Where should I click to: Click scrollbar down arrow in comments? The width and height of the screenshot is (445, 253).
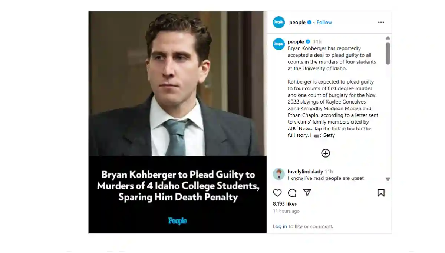[x=388, y=179]
